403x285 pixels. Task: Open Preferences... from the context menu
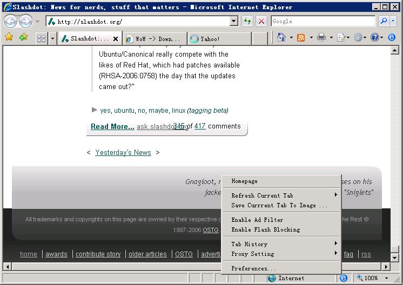tap(281, 268)
